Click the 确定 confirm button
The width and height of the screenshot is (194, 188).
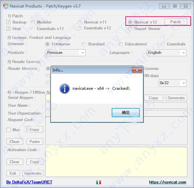point(126,113)
